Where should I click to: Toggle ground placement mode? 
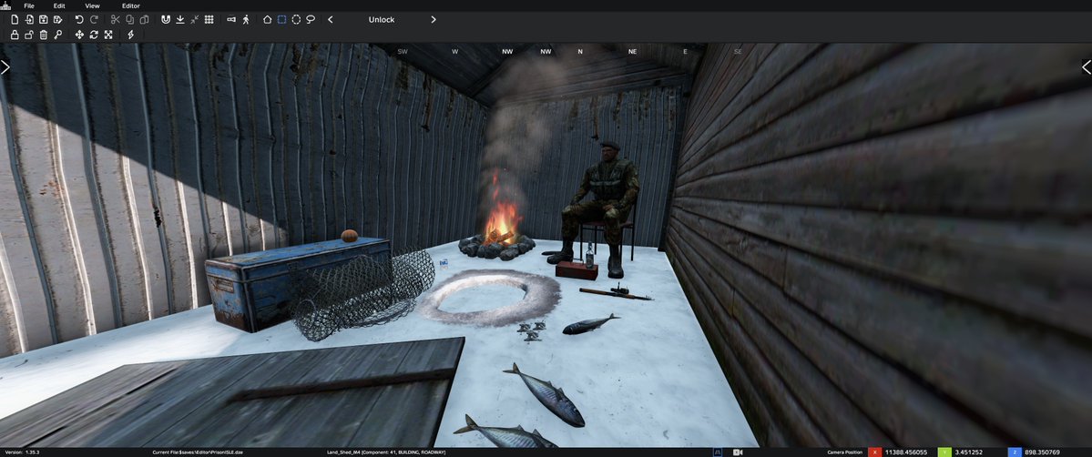180,19
